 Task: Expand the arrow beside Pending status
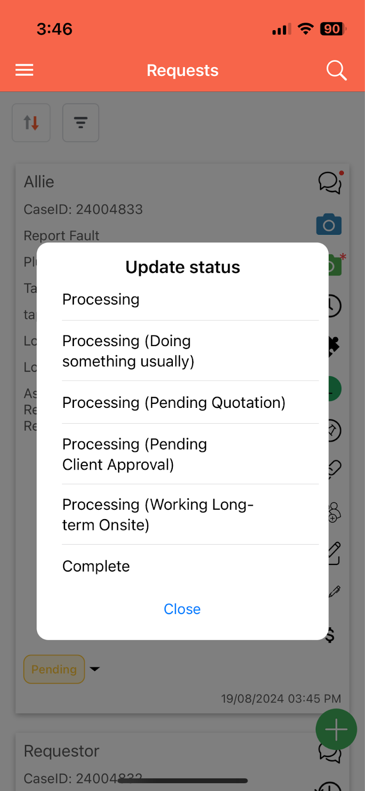95,669
